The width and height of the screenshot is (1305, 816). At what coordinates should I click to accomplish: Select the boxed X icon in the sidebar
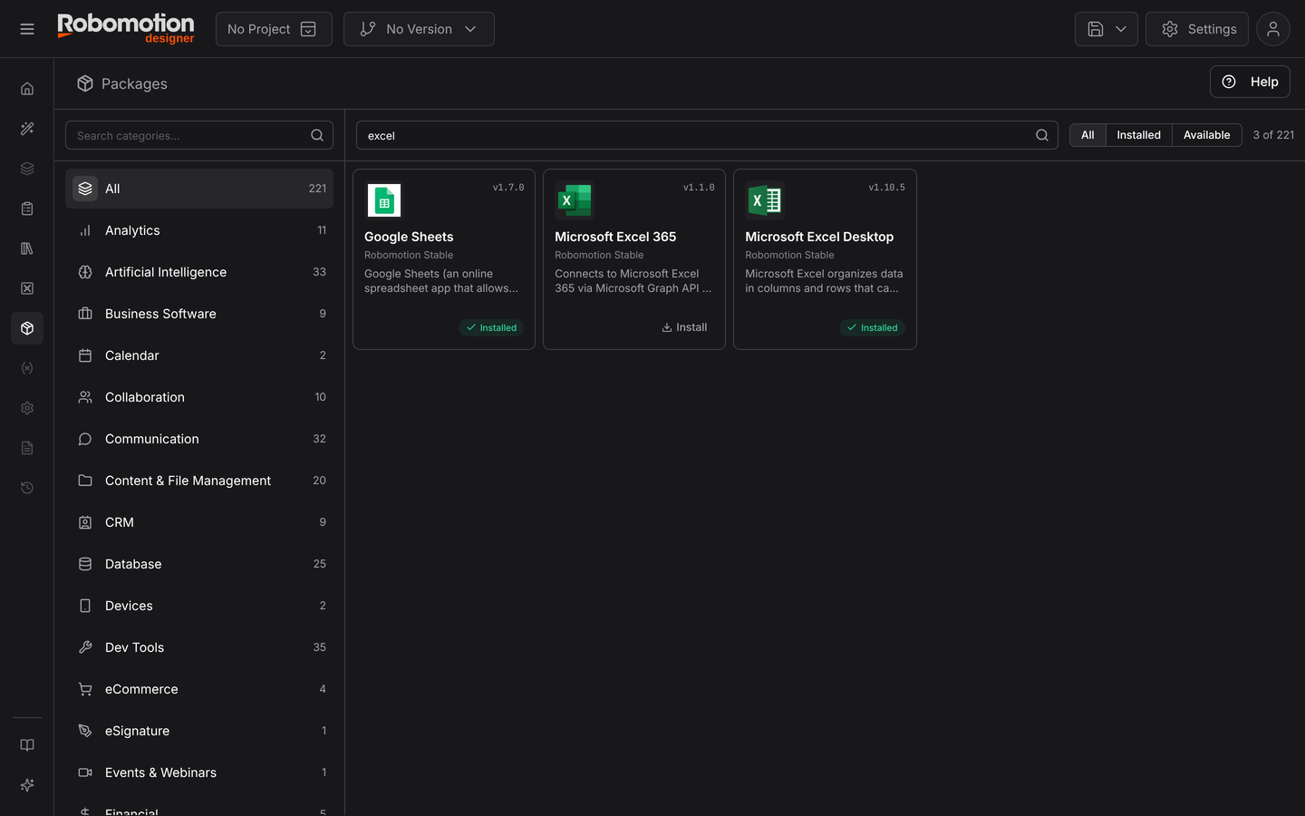(27, 288)
